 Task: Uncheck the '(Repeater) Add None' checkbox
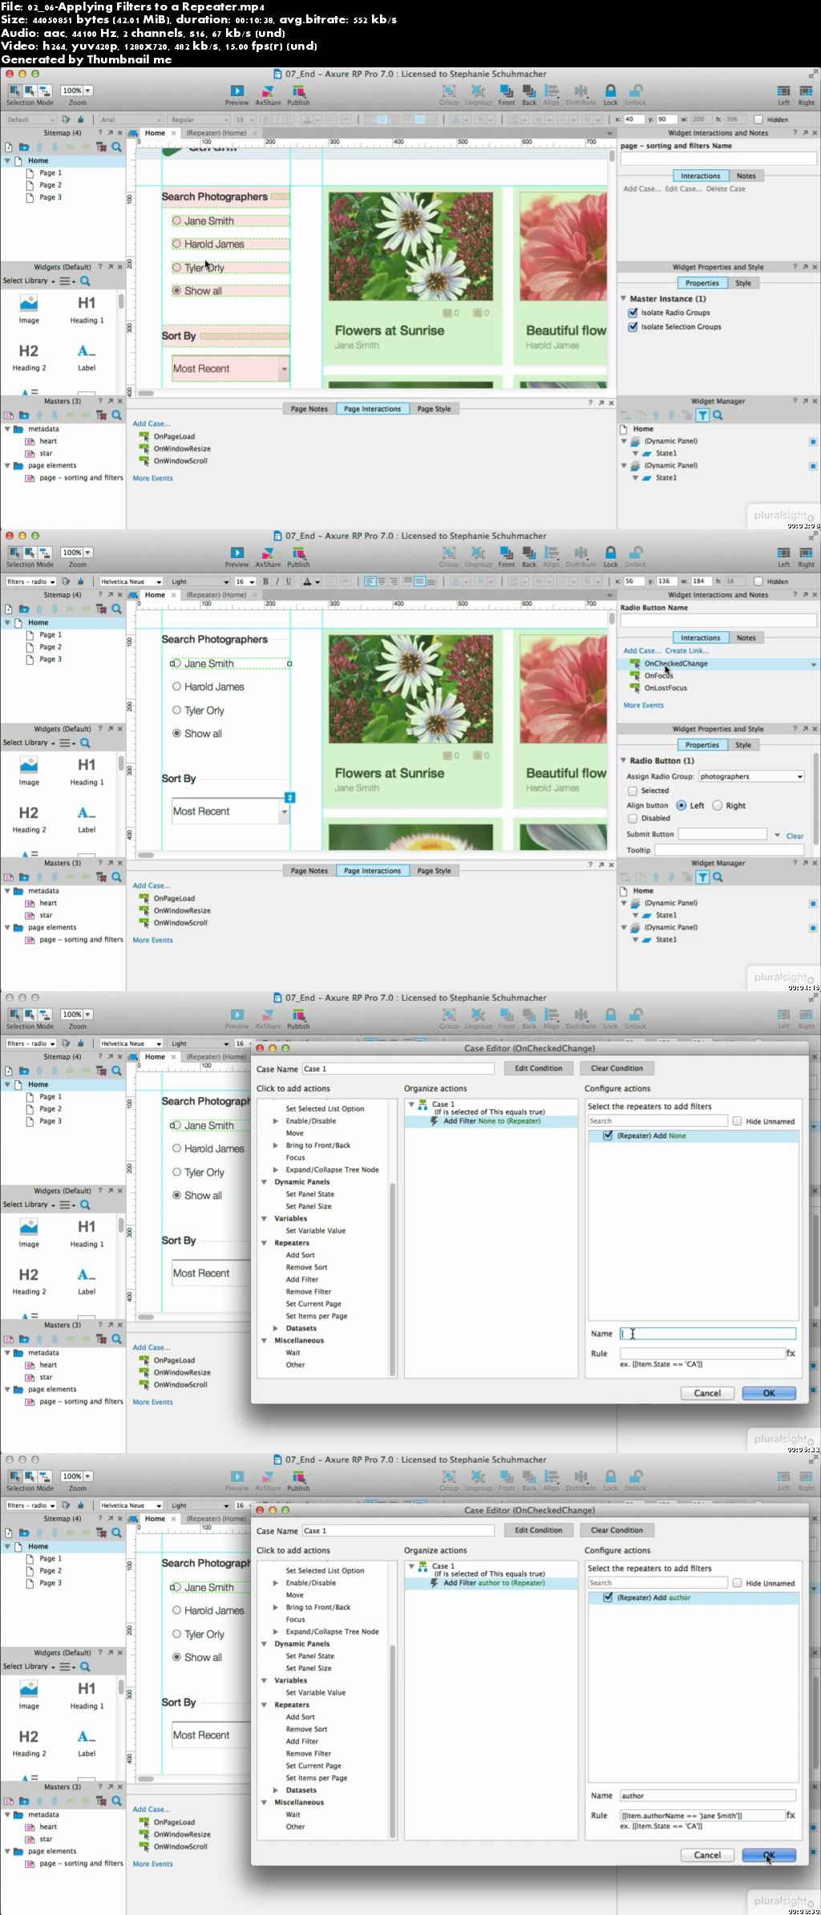point(608,1136)
